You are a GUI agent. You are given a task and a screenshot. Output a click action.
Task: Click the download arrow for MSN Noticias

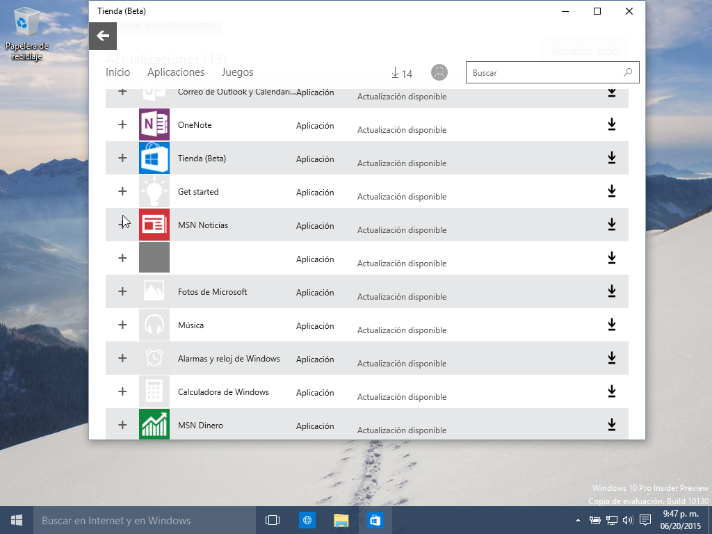point(612,225)
